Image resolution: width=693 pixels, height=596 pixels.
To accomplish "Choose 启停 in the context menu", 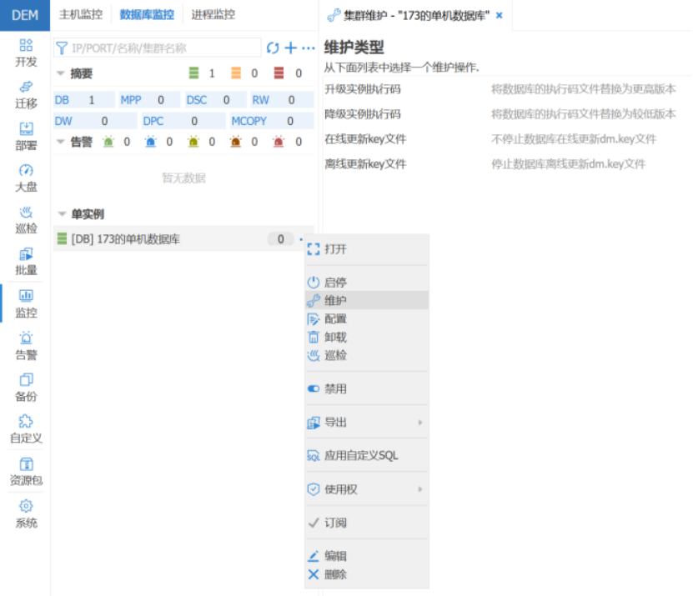I will click(367, 283).
